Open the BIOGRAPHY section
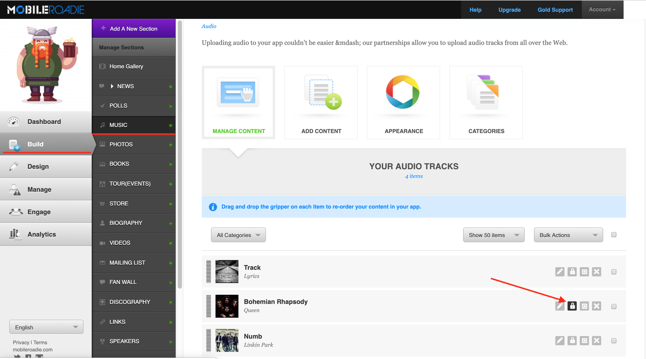 [133, 223]
